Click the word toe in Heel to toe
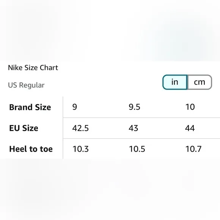 click(x=46, y=149)
